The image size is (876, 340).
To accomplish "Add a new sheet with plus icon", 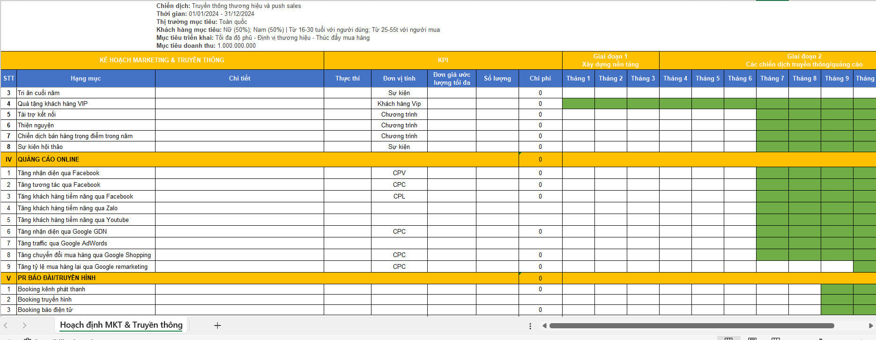I will 217,325.
